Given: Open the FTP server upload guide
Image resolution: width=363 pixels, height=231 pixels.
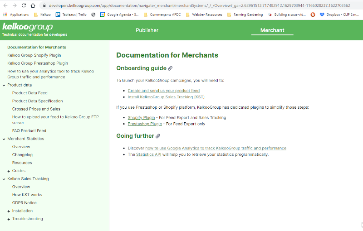Looking at the screenshot, I should tap(55, 120).
